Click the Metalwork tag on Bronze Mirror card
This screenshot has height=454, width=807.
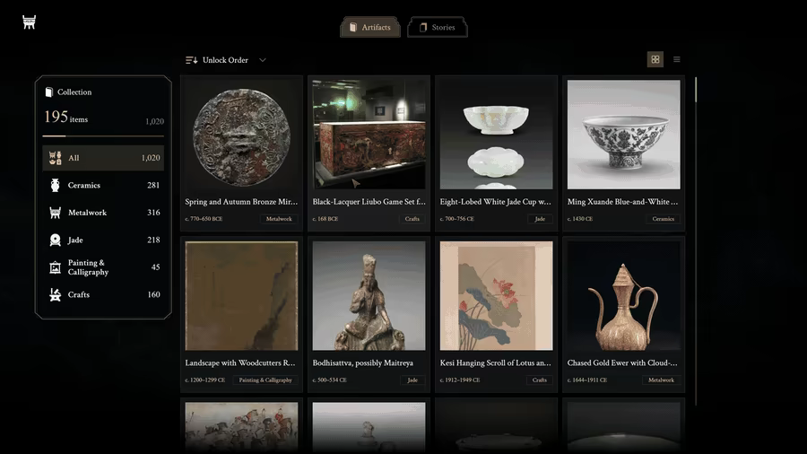coord(279,219)
